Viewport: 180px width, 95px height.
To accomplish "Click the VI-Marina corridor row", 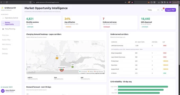I will (x=142, y=73).
